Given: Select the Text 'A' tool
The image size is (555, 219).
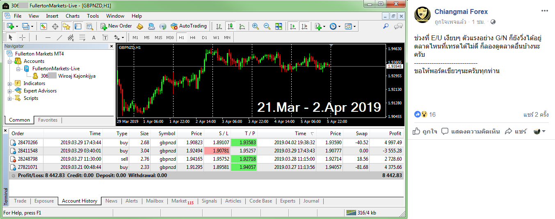Looking at the screenshot, I should click(94, 37).
